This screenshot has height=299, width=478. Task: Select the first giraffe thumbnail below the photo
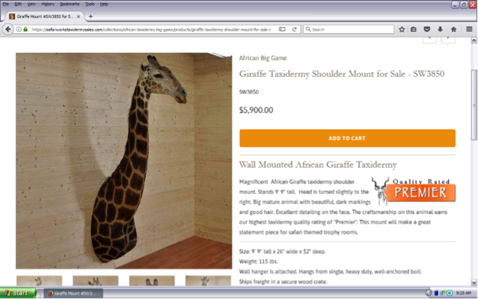coord(39,281)
